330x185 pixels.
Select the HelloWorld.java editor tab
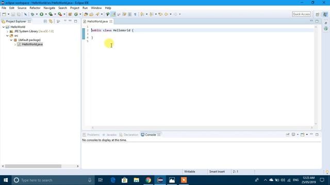click(x=97, y=22)
